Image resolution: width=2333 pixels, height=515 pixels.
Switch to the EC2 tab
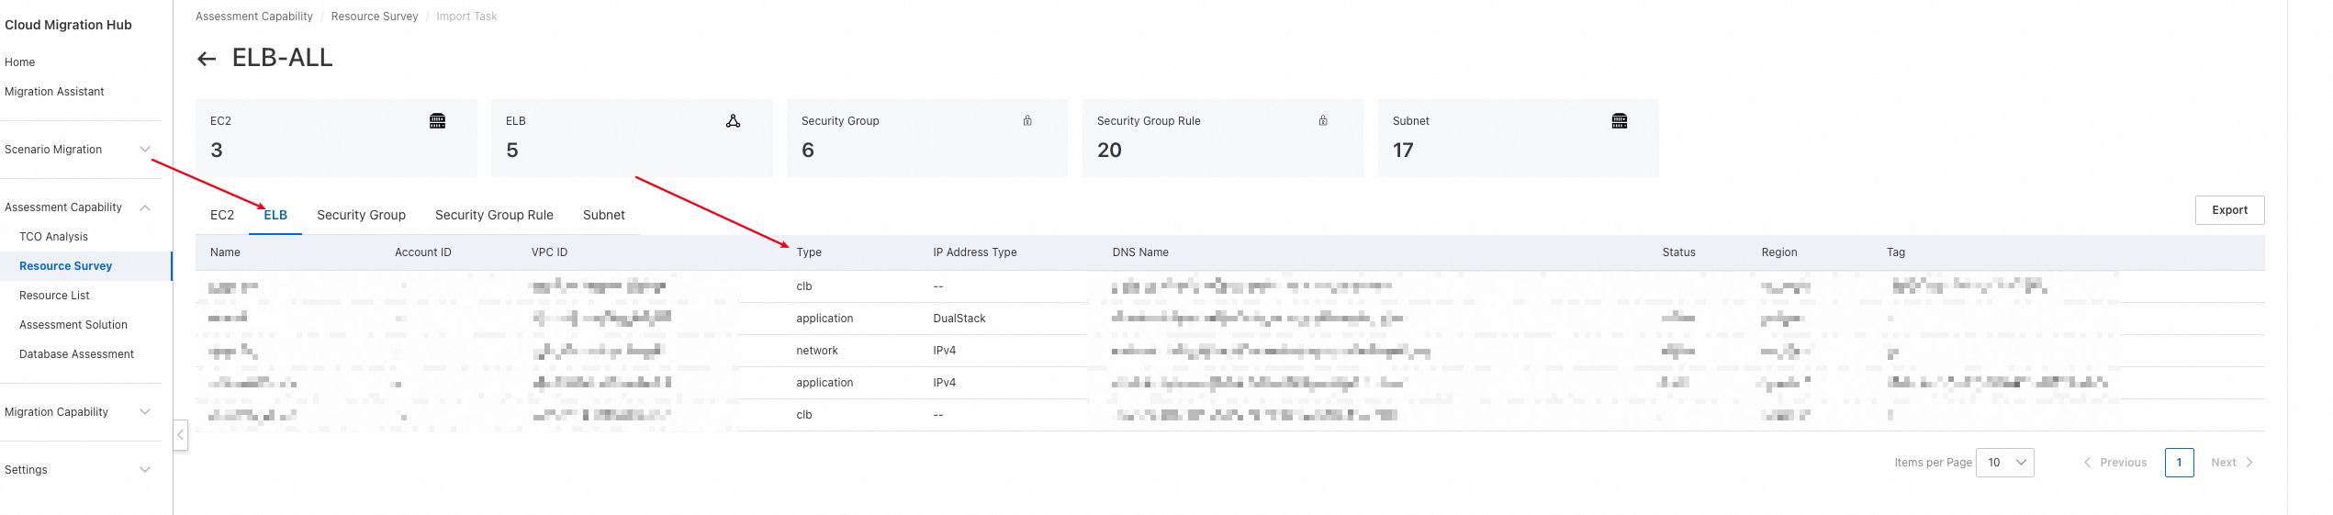point(222,215)
